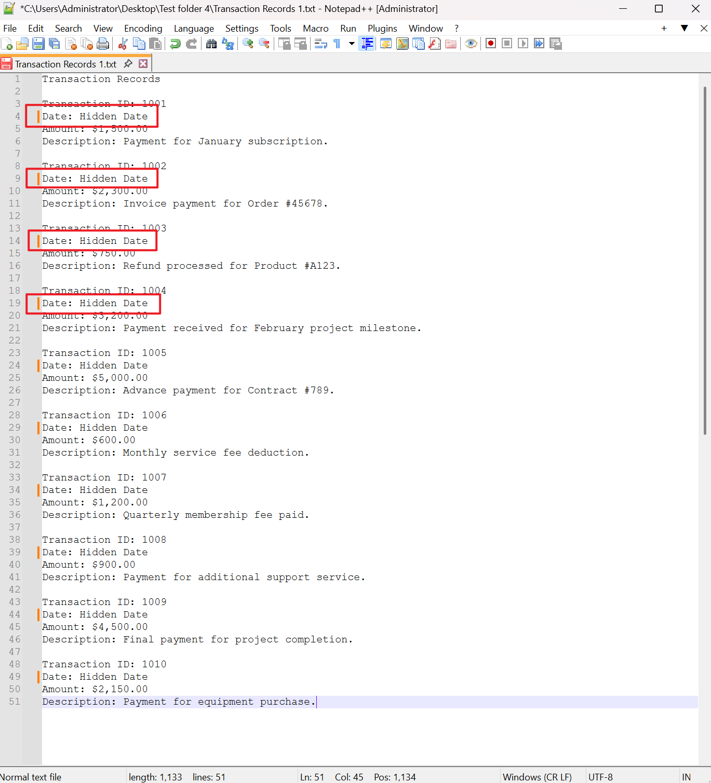Create a new file with toolbar icon

coord(7,44)
